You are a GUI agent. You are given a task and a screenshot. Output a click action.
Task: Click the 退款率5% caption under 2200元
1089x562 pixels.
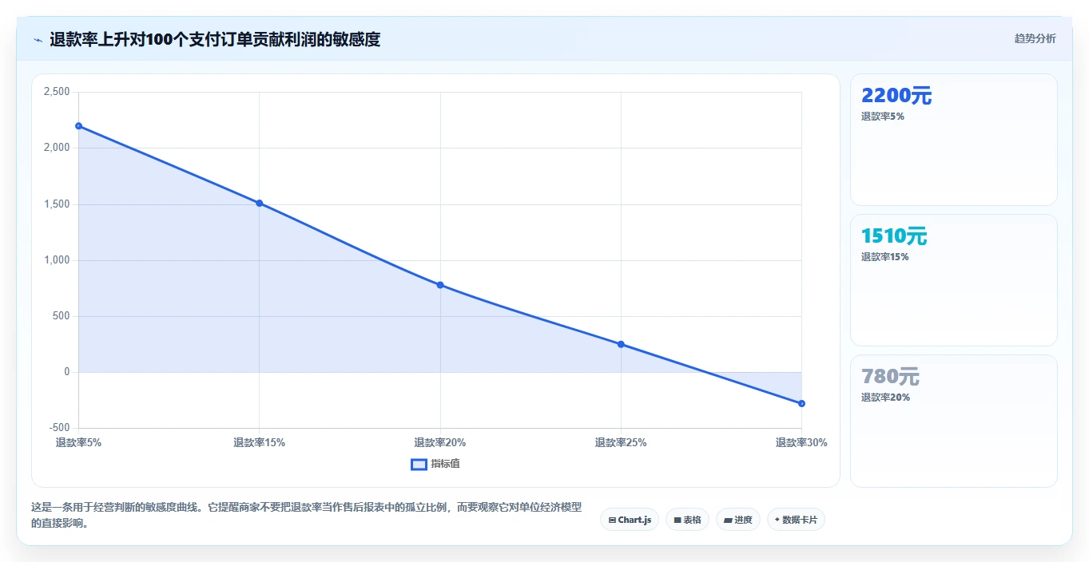pos(882,117)
